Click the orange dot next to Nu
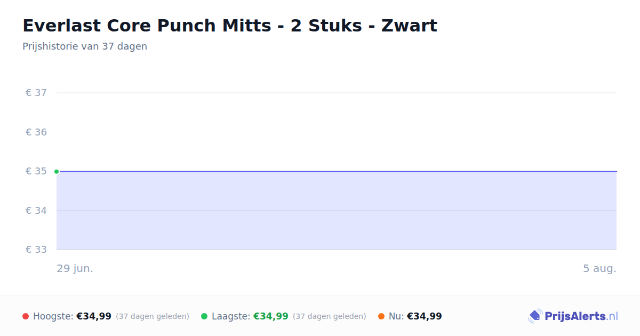This screenshot has height=336, width=640. [381, 316]
